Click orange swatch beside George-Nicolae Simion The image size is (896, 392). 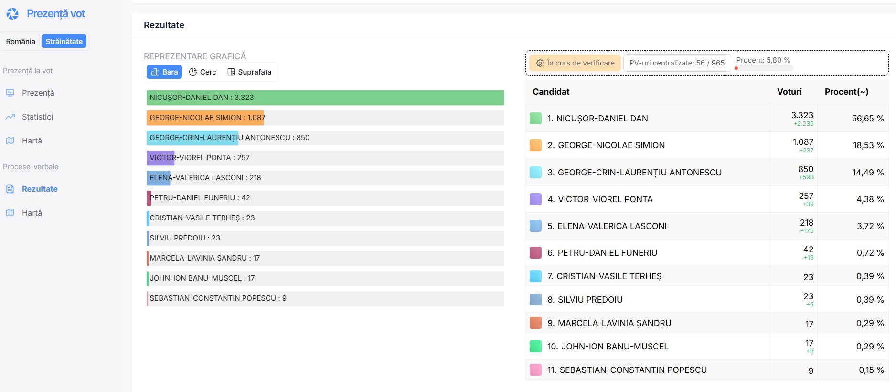point(535,145)
